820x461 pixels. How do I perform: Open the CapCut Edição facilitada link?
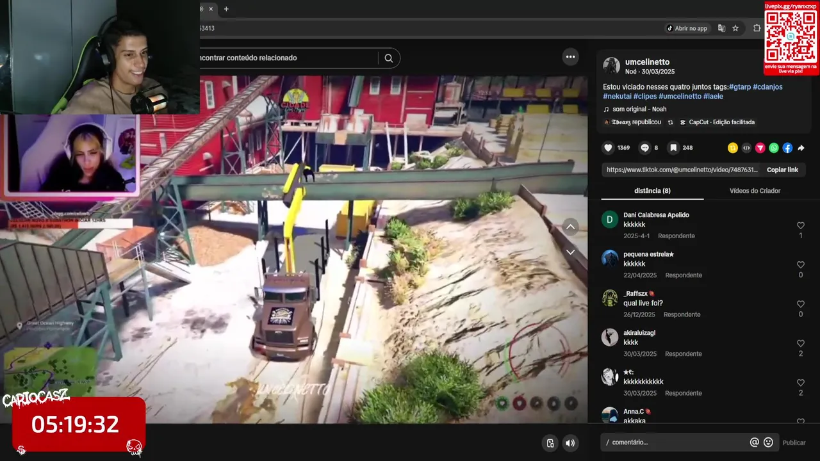point(717,122)
